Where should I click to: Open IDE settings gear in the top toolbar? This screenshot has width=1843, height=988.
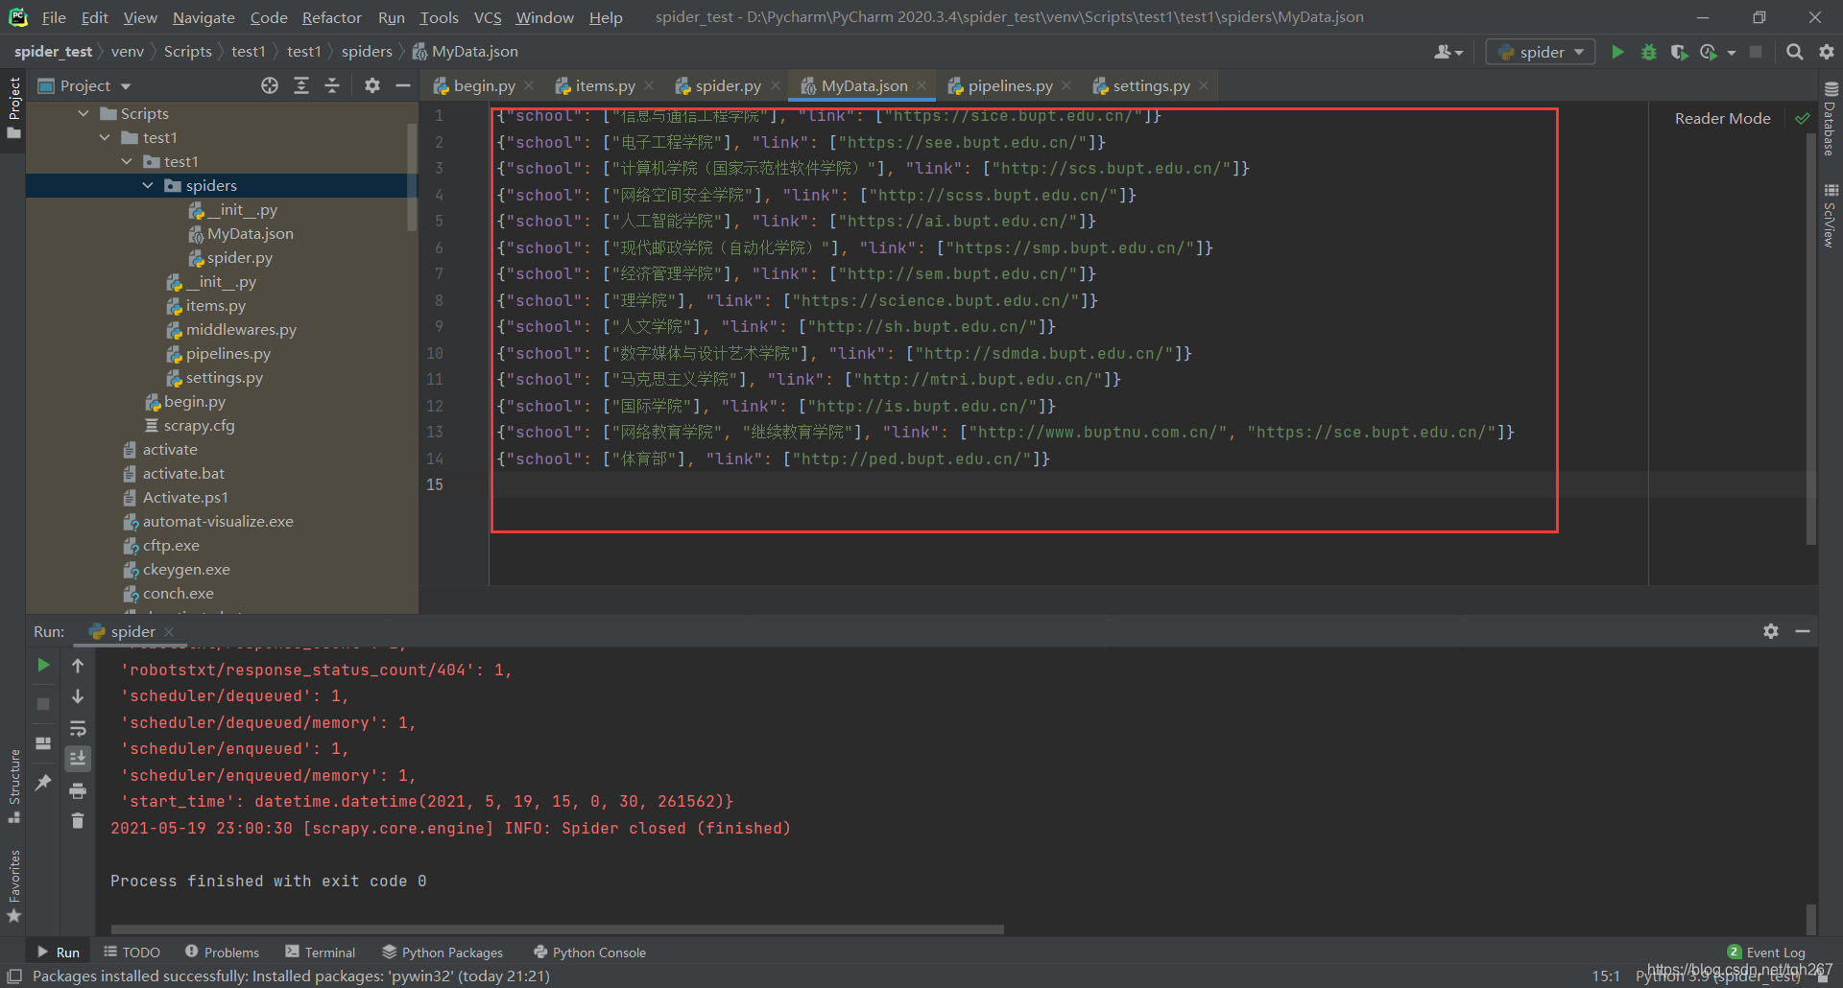[x=1826, y=52]
